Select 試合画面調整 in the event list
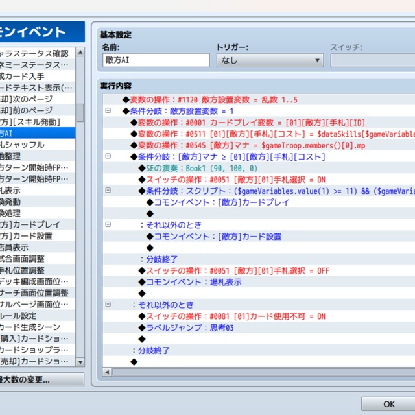Screen dimensions: 415x415 coord(31,259)
